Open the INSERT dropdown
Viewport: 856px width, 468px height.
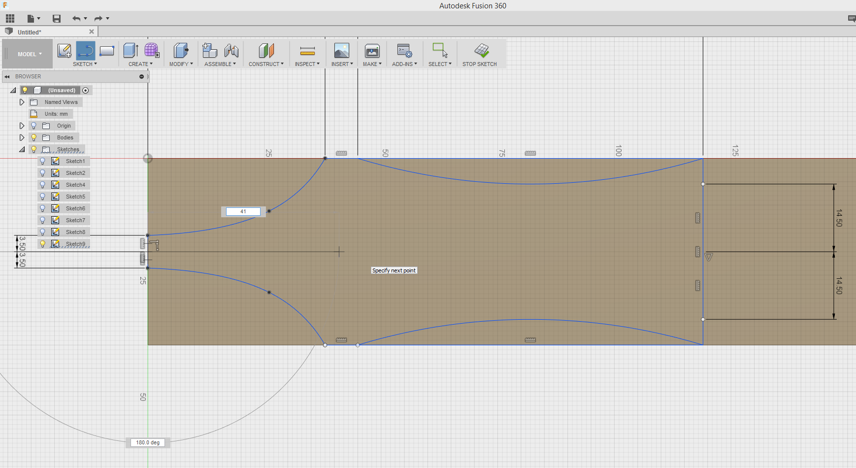point(342,64)
